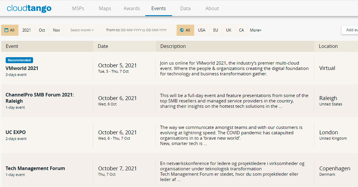Open ChannelPro SMB Forum 2021: Raleigh event
This screenshot has height=187, width=358.
point(40,98)
